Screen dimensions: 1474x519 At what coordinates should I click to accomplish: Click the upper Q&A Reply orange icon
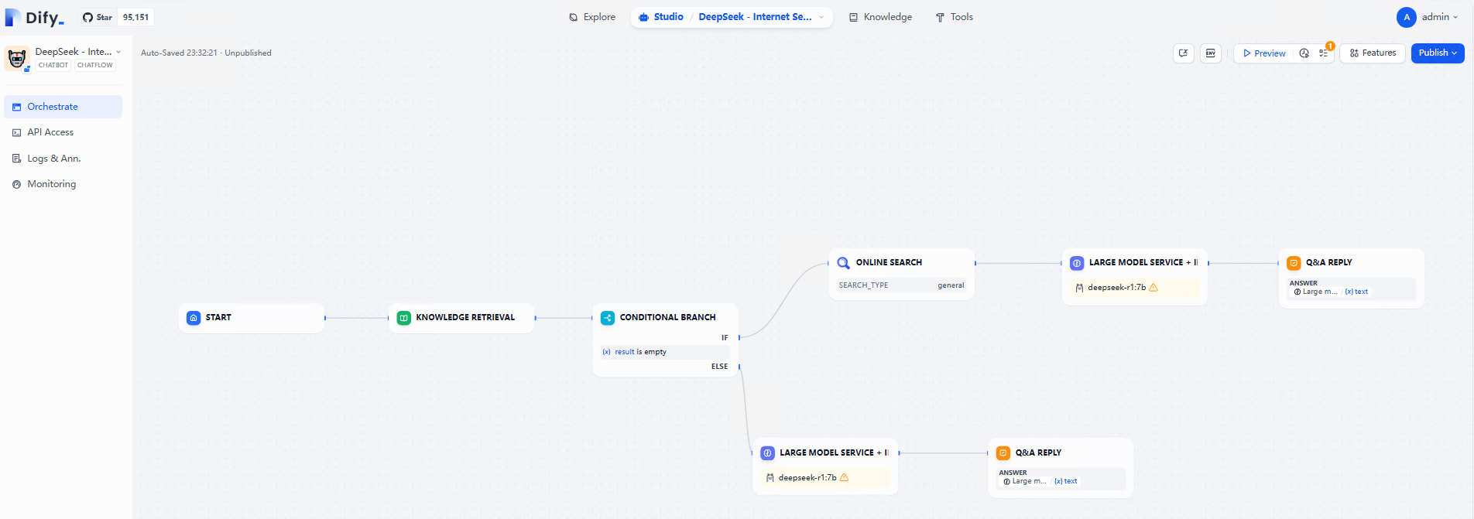click(1294, 263)
